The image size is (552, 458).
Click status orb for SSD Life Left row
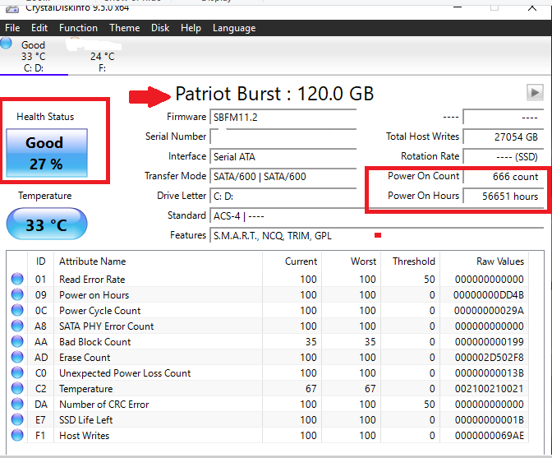click(x=17, y=419)
